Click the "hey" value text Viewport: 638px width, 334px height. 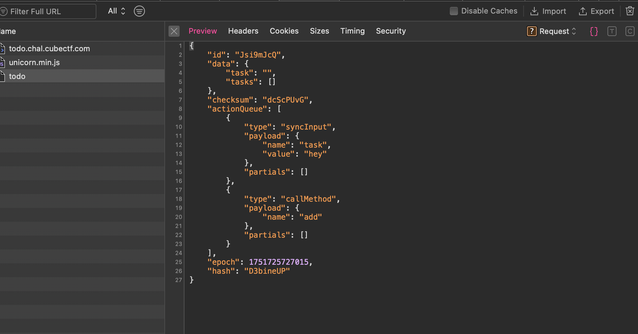click(315, 154)
